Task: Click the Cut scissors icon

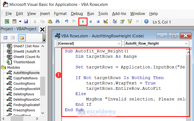Action: (35, 21)
